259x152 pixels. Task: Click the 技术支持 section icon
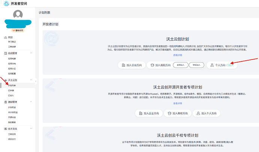point(6,129)
